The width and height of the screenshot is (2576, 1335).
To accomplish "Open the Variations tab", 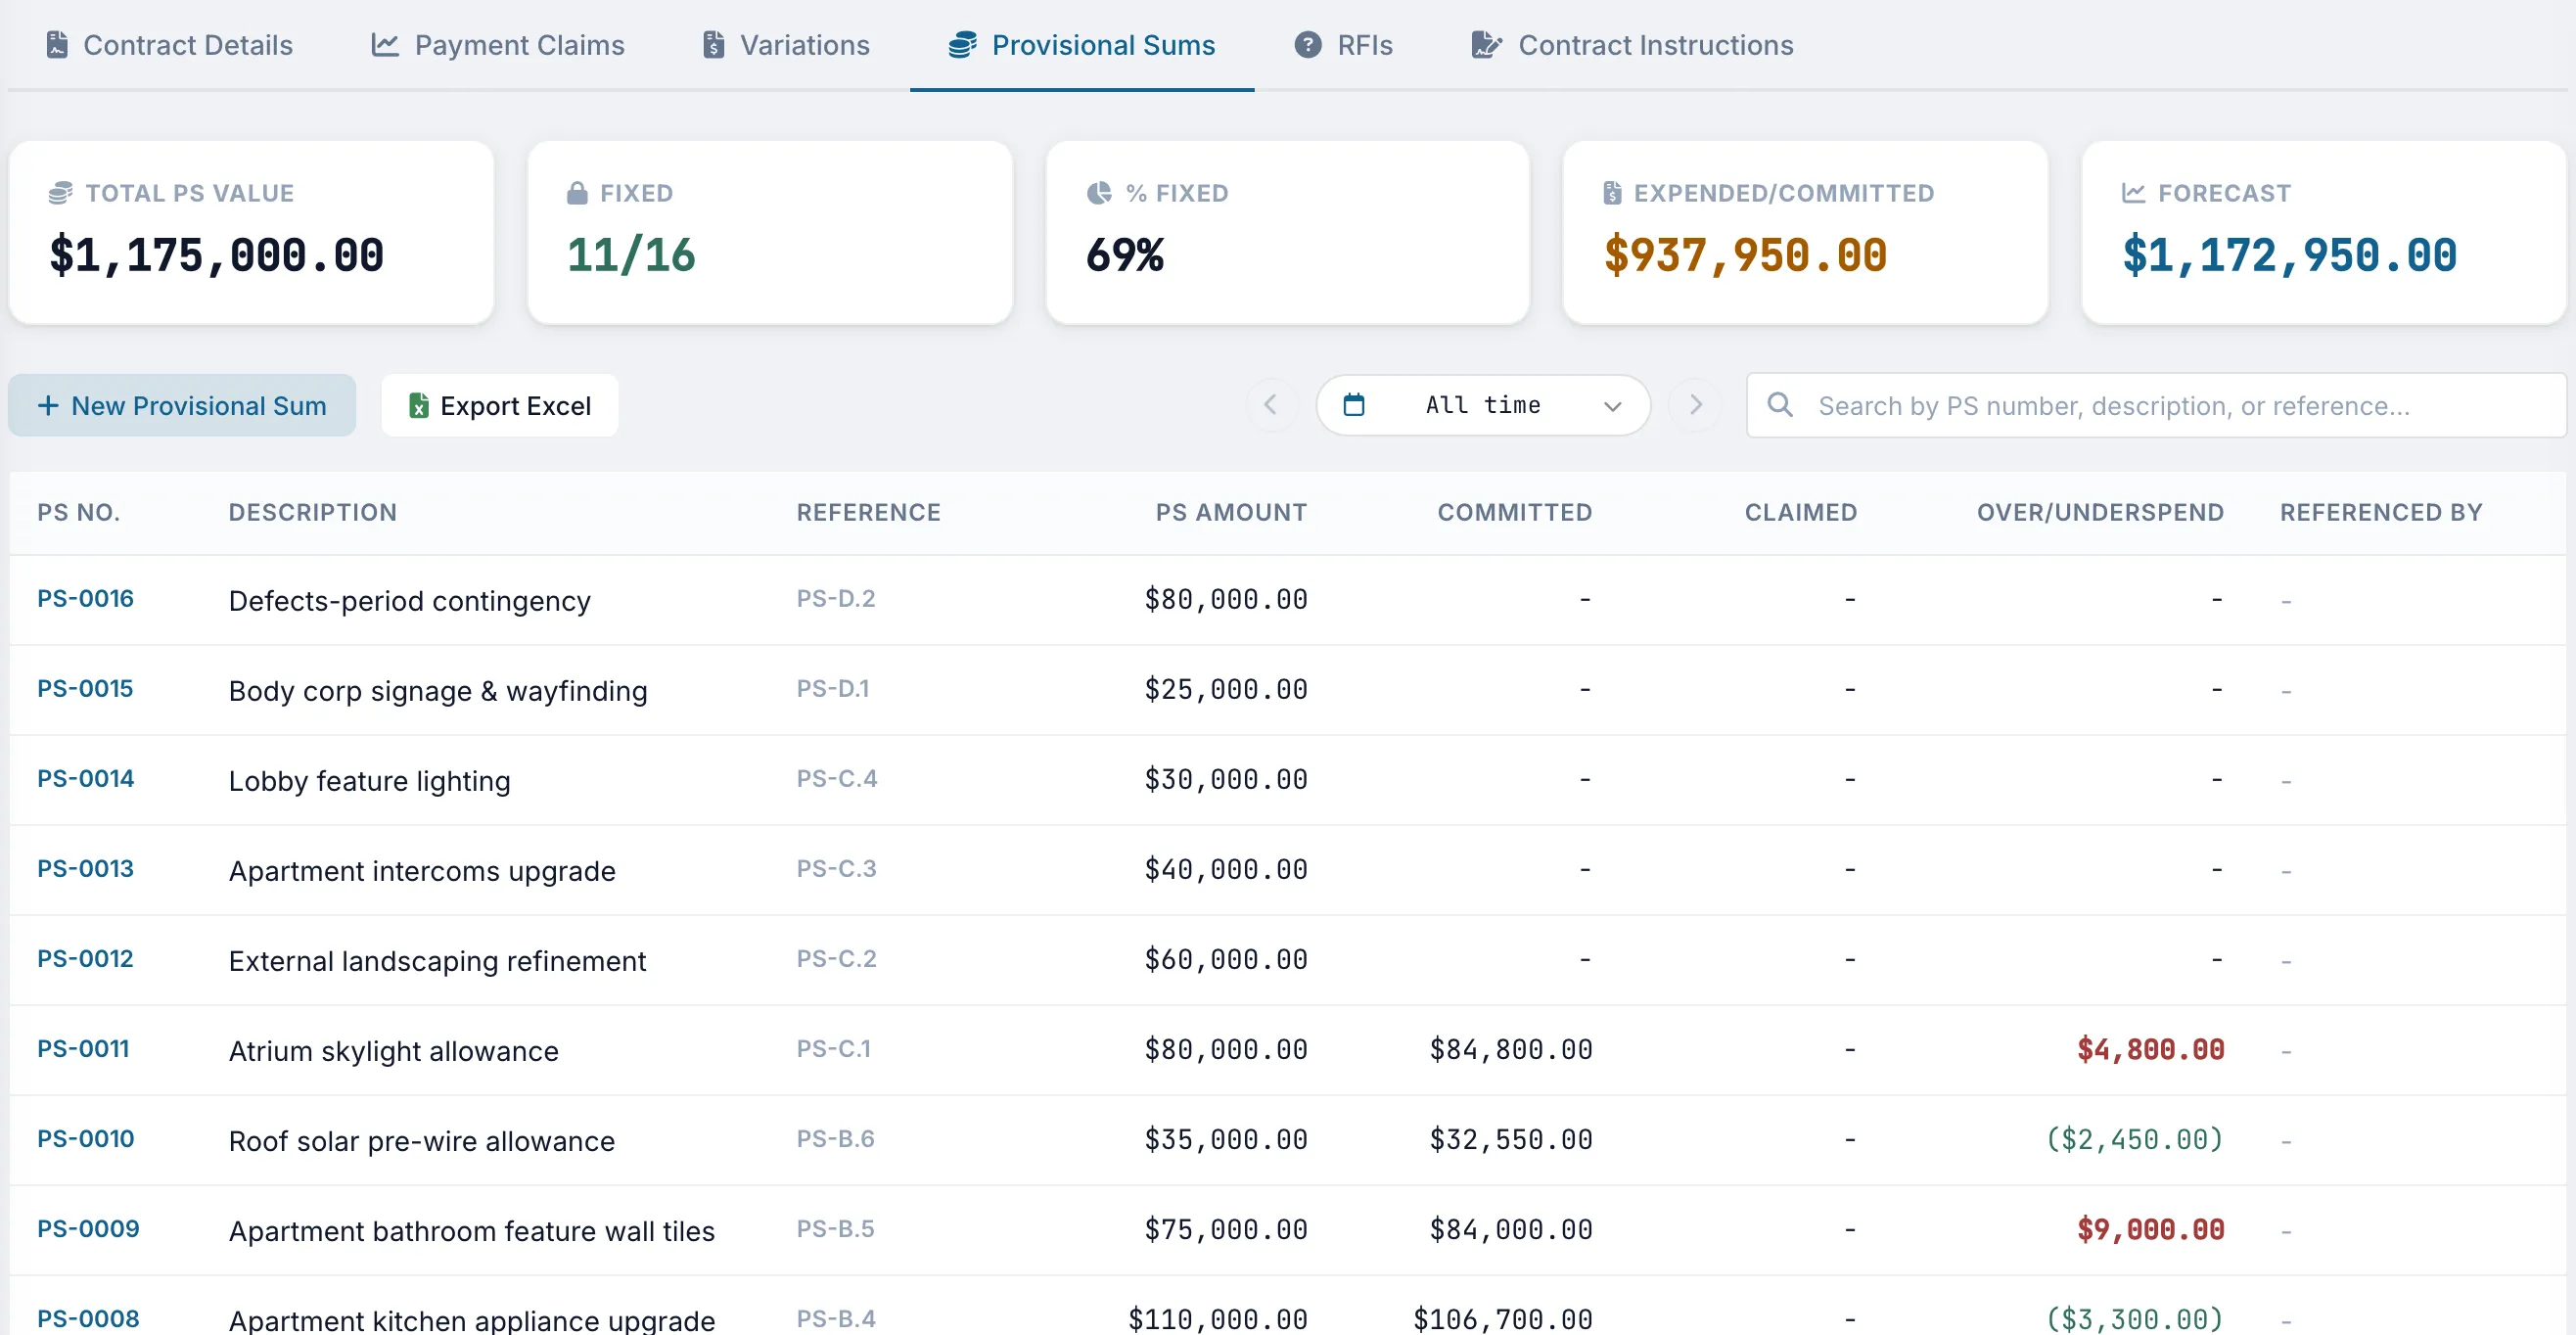I will point(786,45).
